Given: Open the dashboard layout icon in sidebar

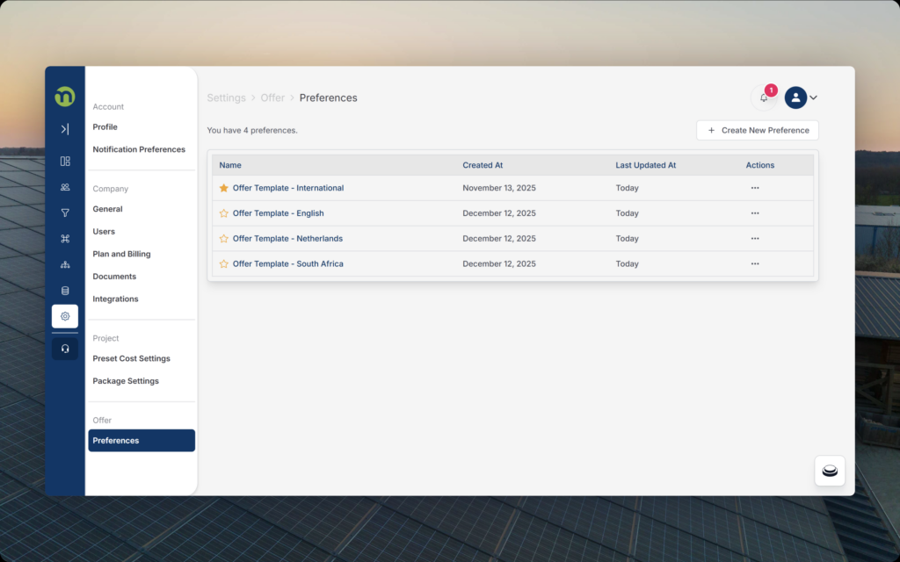Looking at the screenshot, I should point(65,162).
